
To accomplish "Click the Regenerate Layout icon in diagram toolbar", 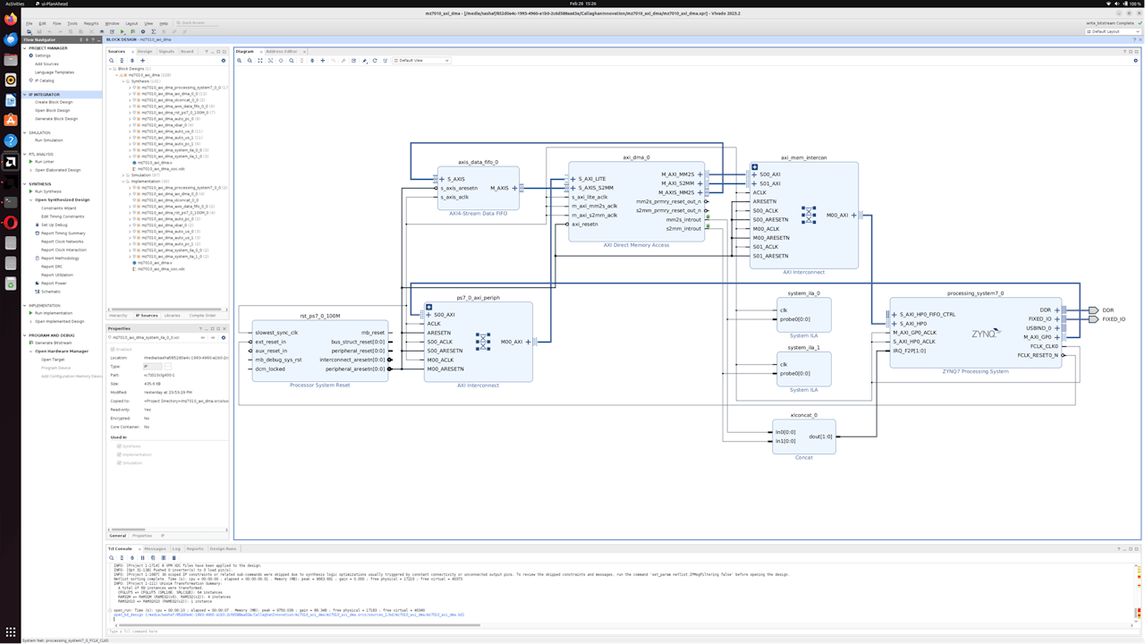I will pyautogui.click(x=375, y=61).
